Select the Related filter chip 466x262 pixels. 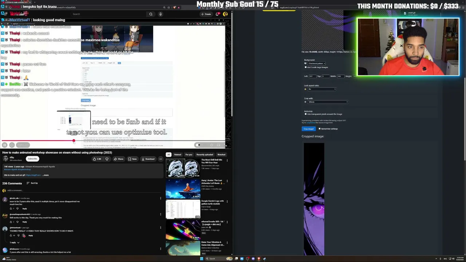(x=177, y=155)
